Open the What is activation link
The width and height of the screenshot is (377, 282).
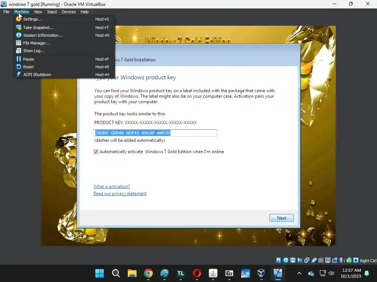click(112, 186)
